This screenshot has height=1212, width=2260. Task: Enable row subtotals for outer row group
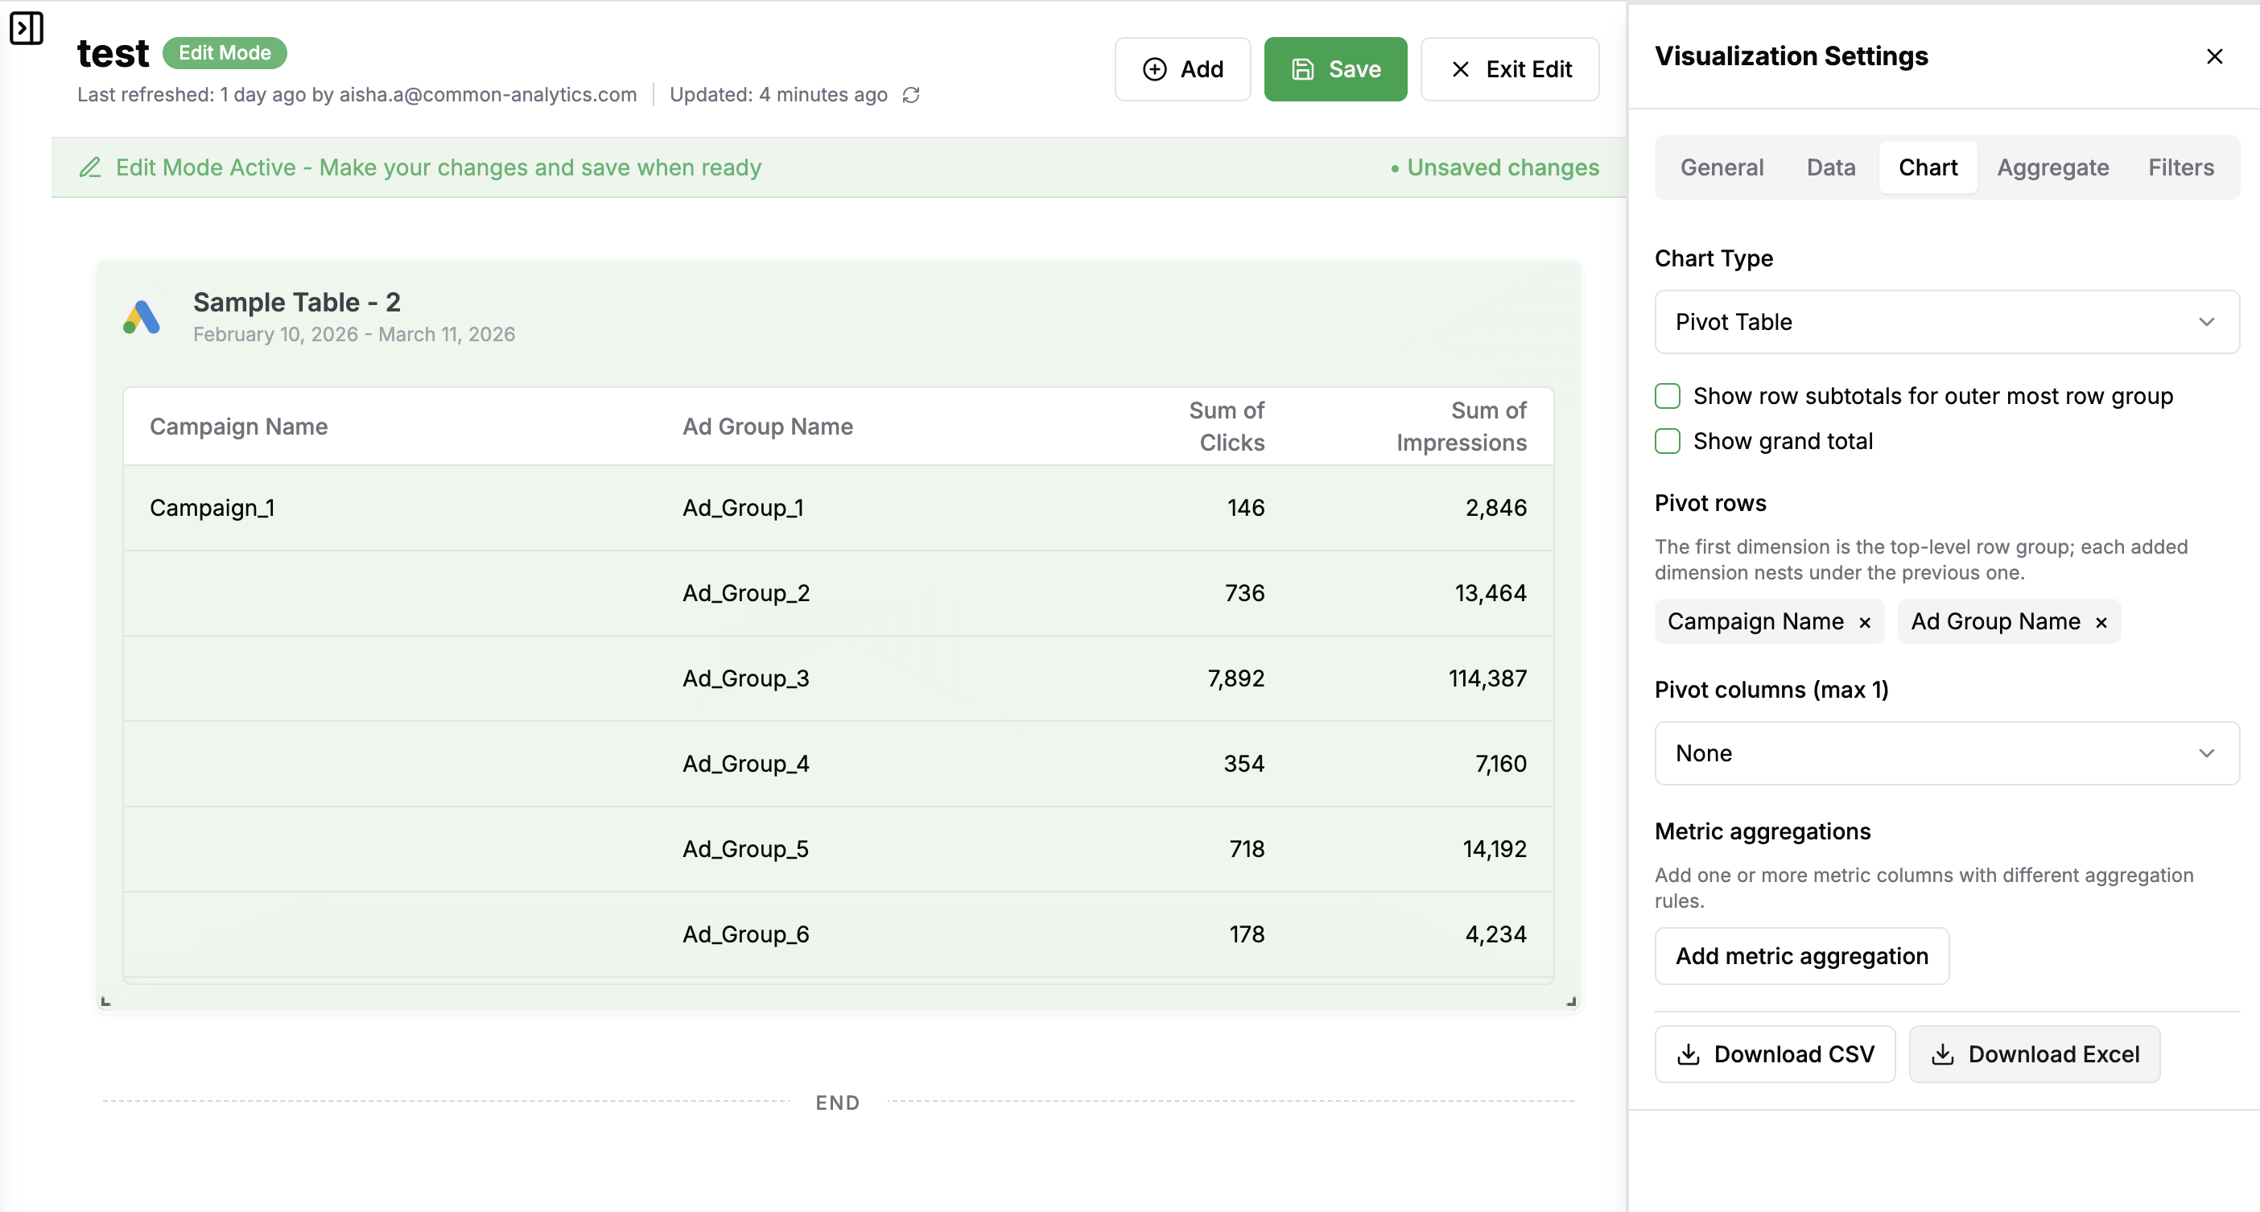1667,395
